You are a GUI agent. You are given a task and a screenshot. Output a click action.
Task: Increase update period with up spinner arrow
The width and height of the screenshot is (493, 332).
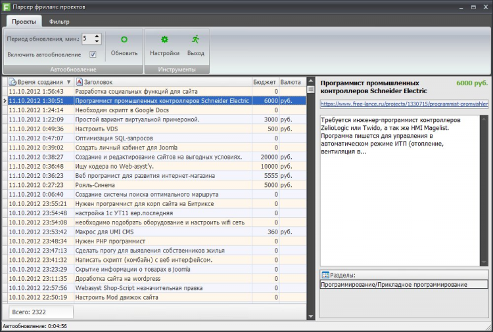(x=97, y=36)
